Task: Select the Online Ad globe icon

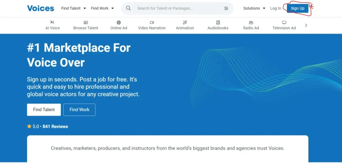Action: pyautogui.click(x=119, y=22)
